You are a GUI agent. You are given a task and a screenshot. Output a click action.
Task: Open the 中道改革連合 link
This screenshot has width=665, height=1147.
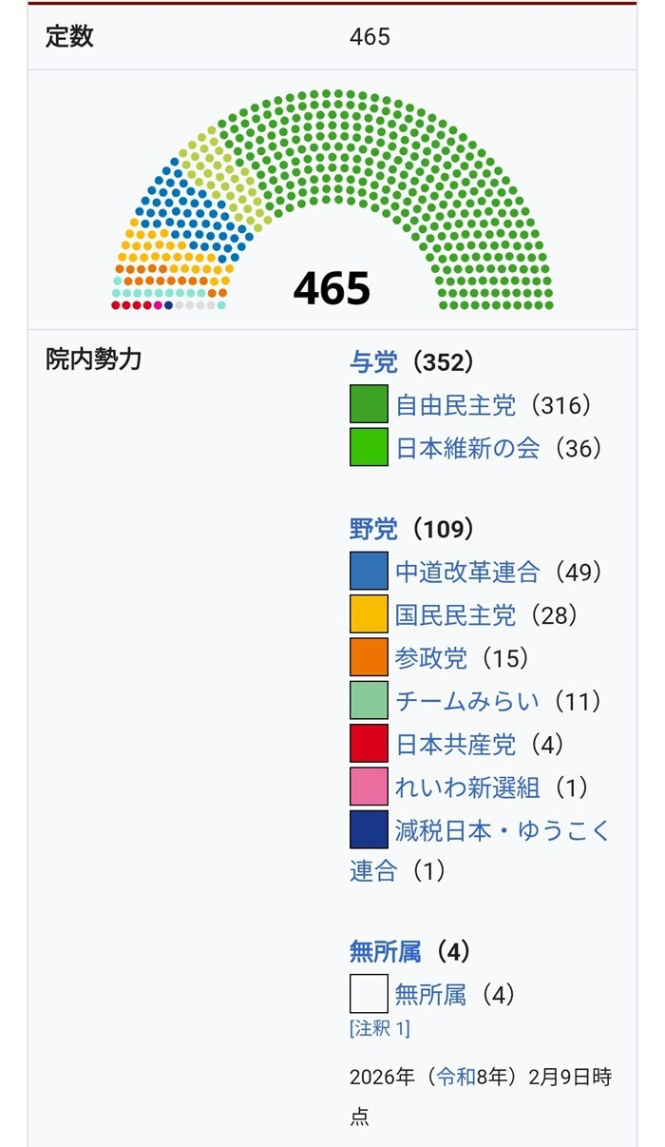pos(467,572)
